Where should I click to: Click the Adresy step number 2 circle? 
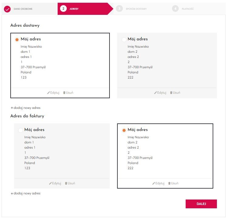pyautogui.click(x=63, y=9)
